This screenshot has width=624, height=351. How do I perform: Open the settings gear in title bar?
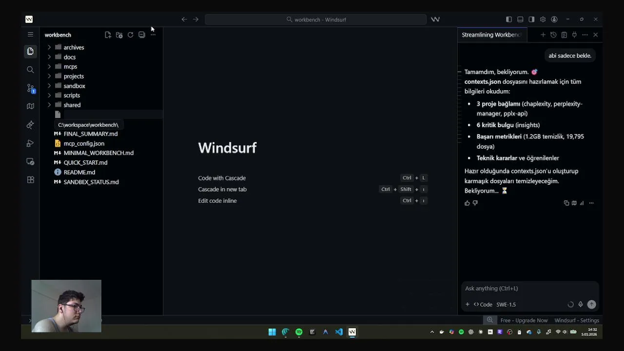coord(543,19)
